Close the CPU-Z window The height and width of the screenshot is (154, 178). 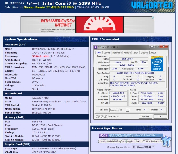click(x=164, y=46)
